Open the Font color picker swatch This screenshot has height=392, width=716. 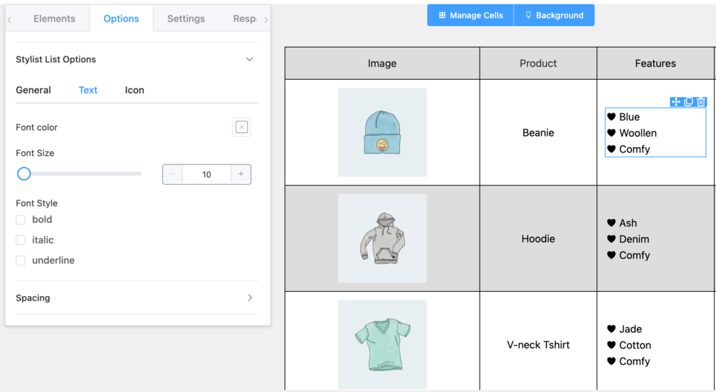coord(241,127)
